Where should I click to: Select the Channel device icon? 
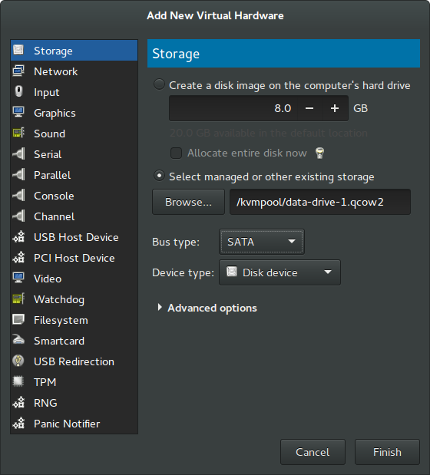coord(18,216)
